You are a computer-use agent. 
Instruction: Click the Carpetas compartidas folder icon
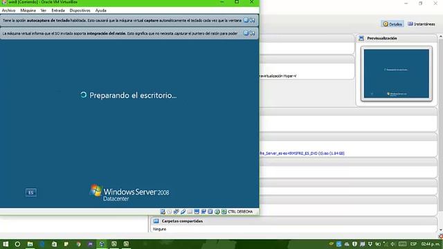click(156, 221)
